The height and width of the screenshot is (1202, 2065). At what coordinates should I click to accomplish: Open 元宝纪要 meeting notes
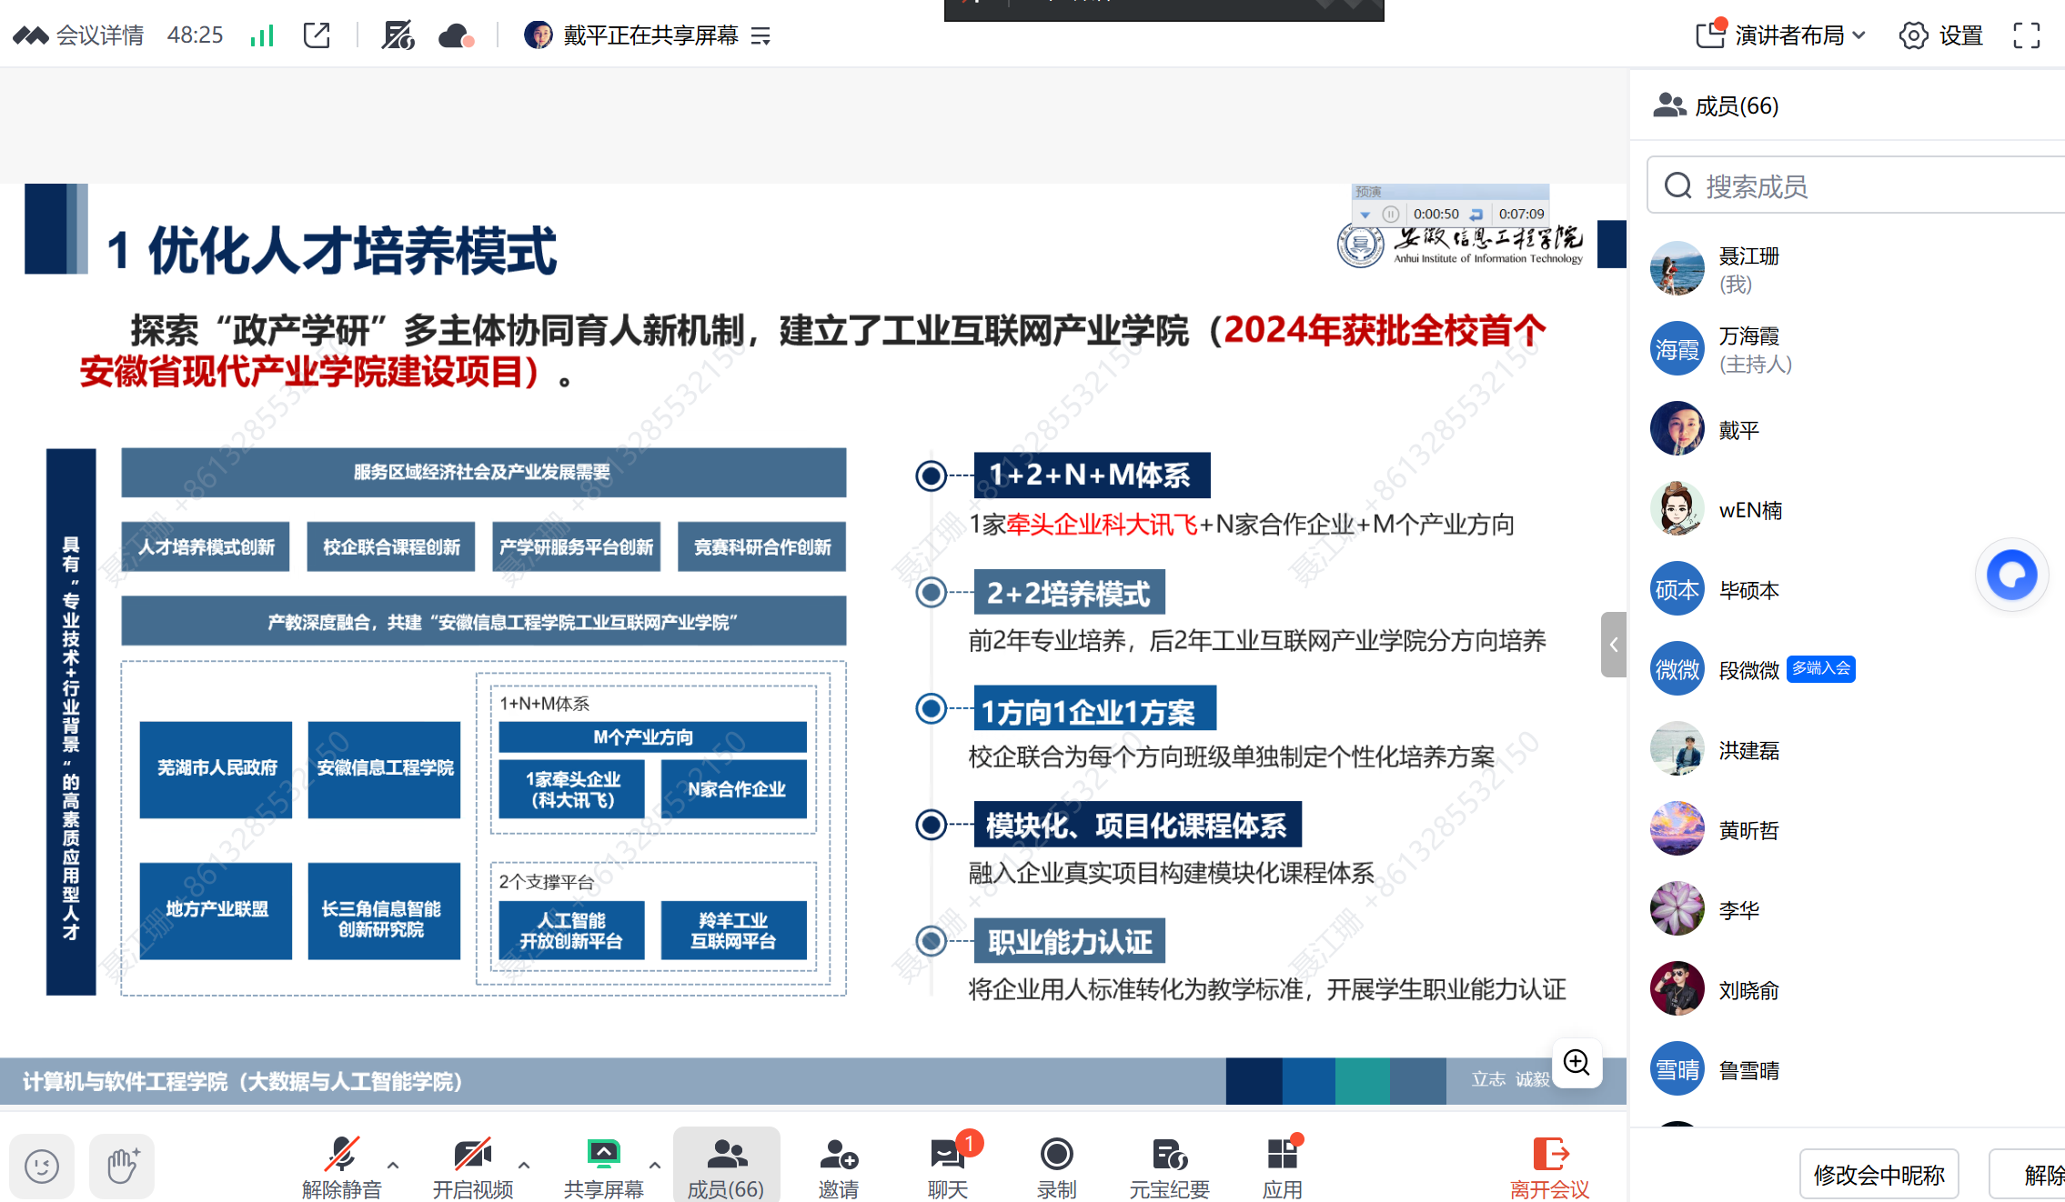point(1169,1167)
